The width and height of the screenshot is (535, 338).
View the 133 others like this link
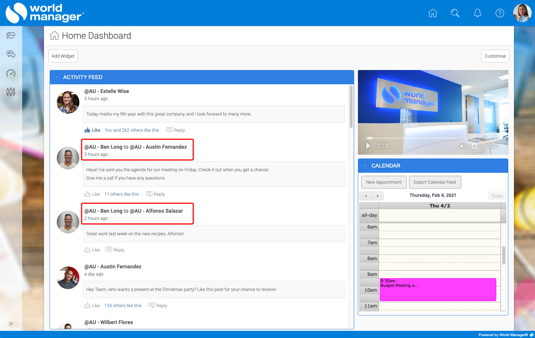coord(123,306)
